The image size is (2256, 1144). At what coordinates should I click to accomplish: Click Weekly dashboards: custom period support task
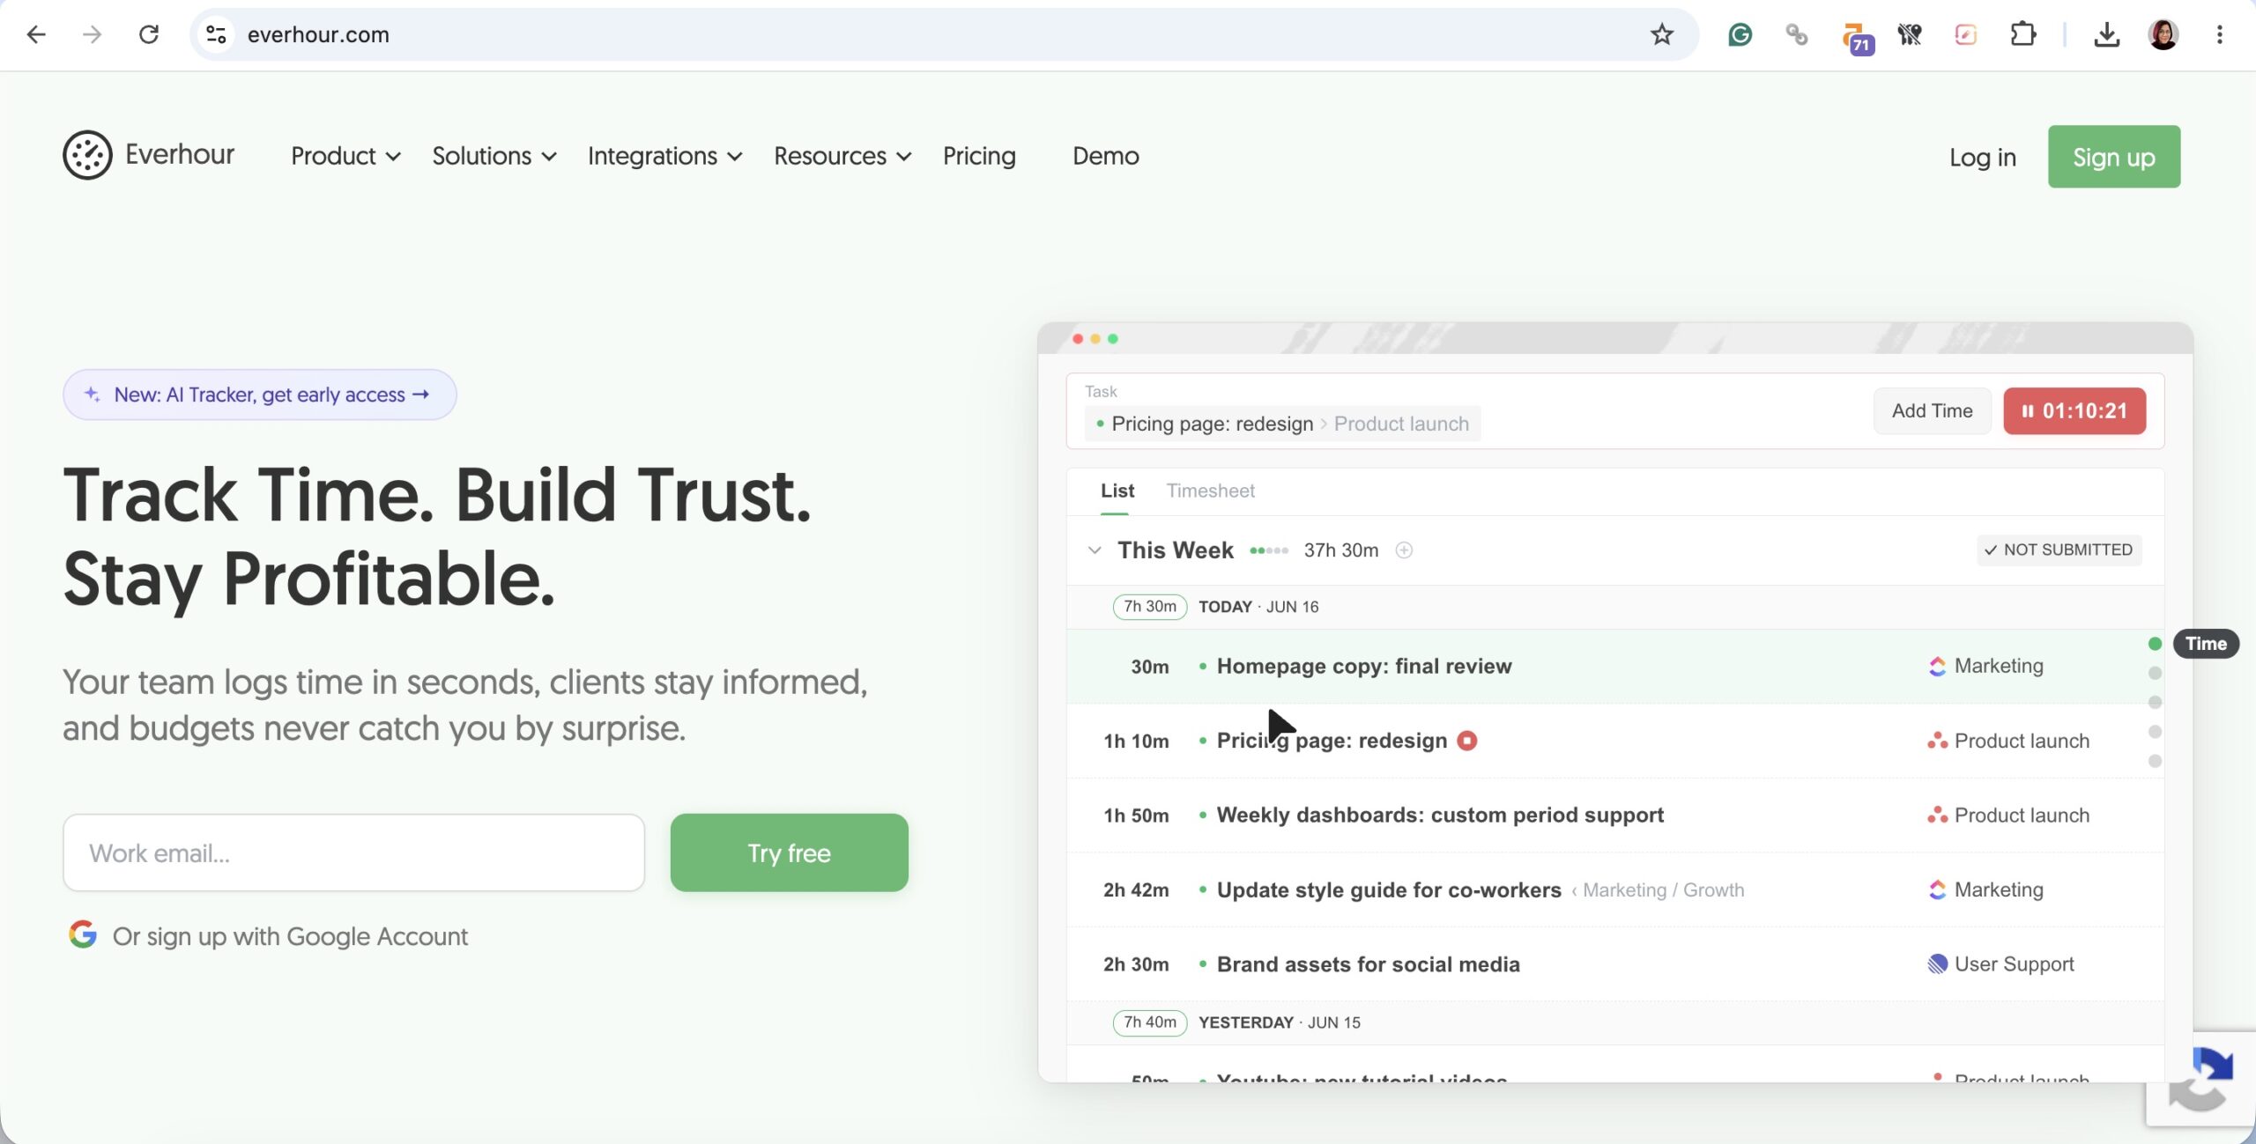point(1440,816)
